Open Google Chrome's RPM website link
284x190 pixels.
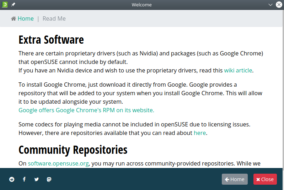pyautogui.click(x=86, y=110)
